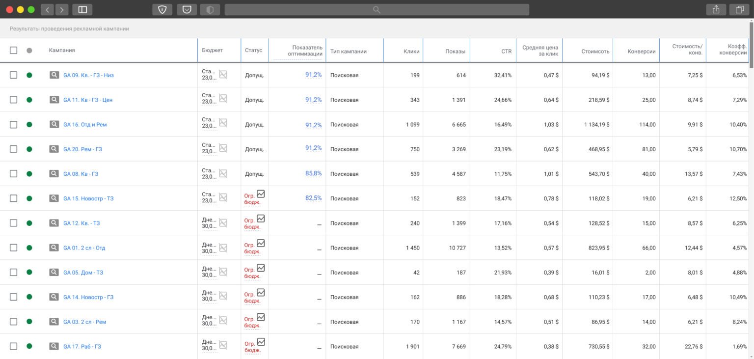Tick the select-all checkbox in table header
The image size is (754, 359).
(x=14, y=50)
